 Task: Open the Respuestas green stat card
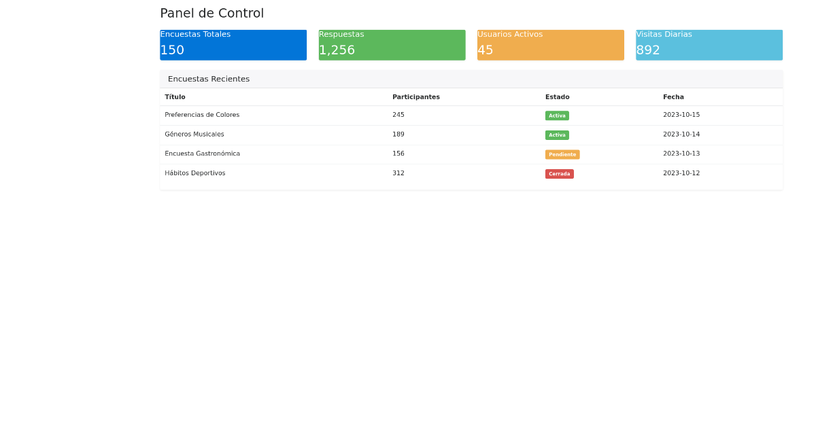coord(392,45)
